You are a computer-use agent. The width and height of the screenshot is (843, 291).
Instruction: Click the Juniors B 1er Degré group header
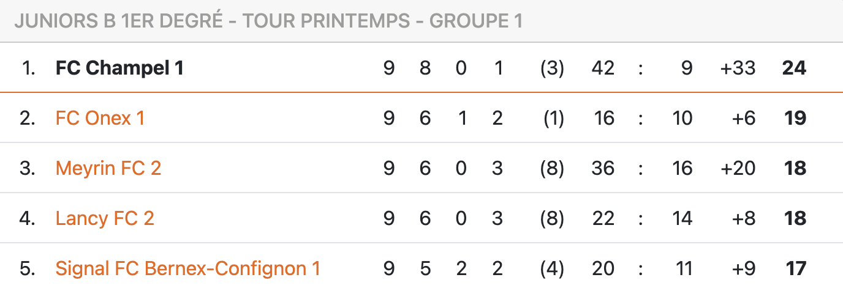pyautogui.click(x=268, y=21)
